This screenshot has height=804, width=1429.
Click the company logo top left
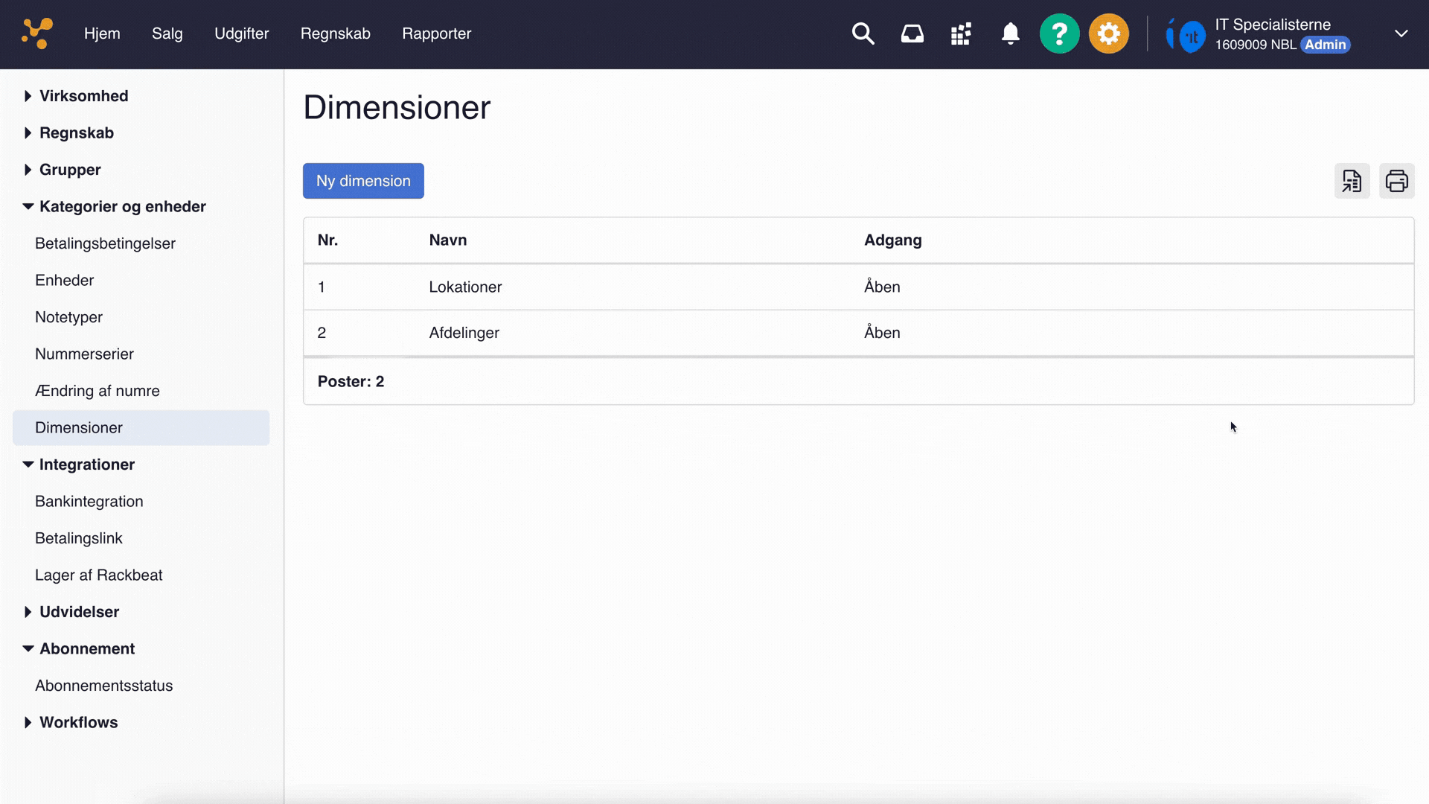pos(35,33)
